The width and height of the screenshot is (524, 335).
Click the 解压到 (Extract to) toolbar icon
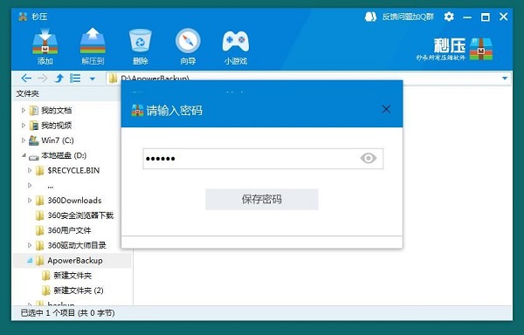pos(93,41)
